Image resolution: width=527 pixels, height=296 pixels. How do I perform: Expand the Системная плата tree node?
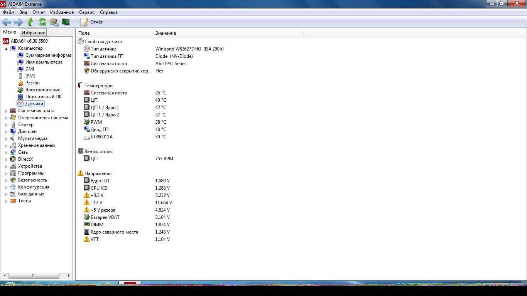click(6, 111)
